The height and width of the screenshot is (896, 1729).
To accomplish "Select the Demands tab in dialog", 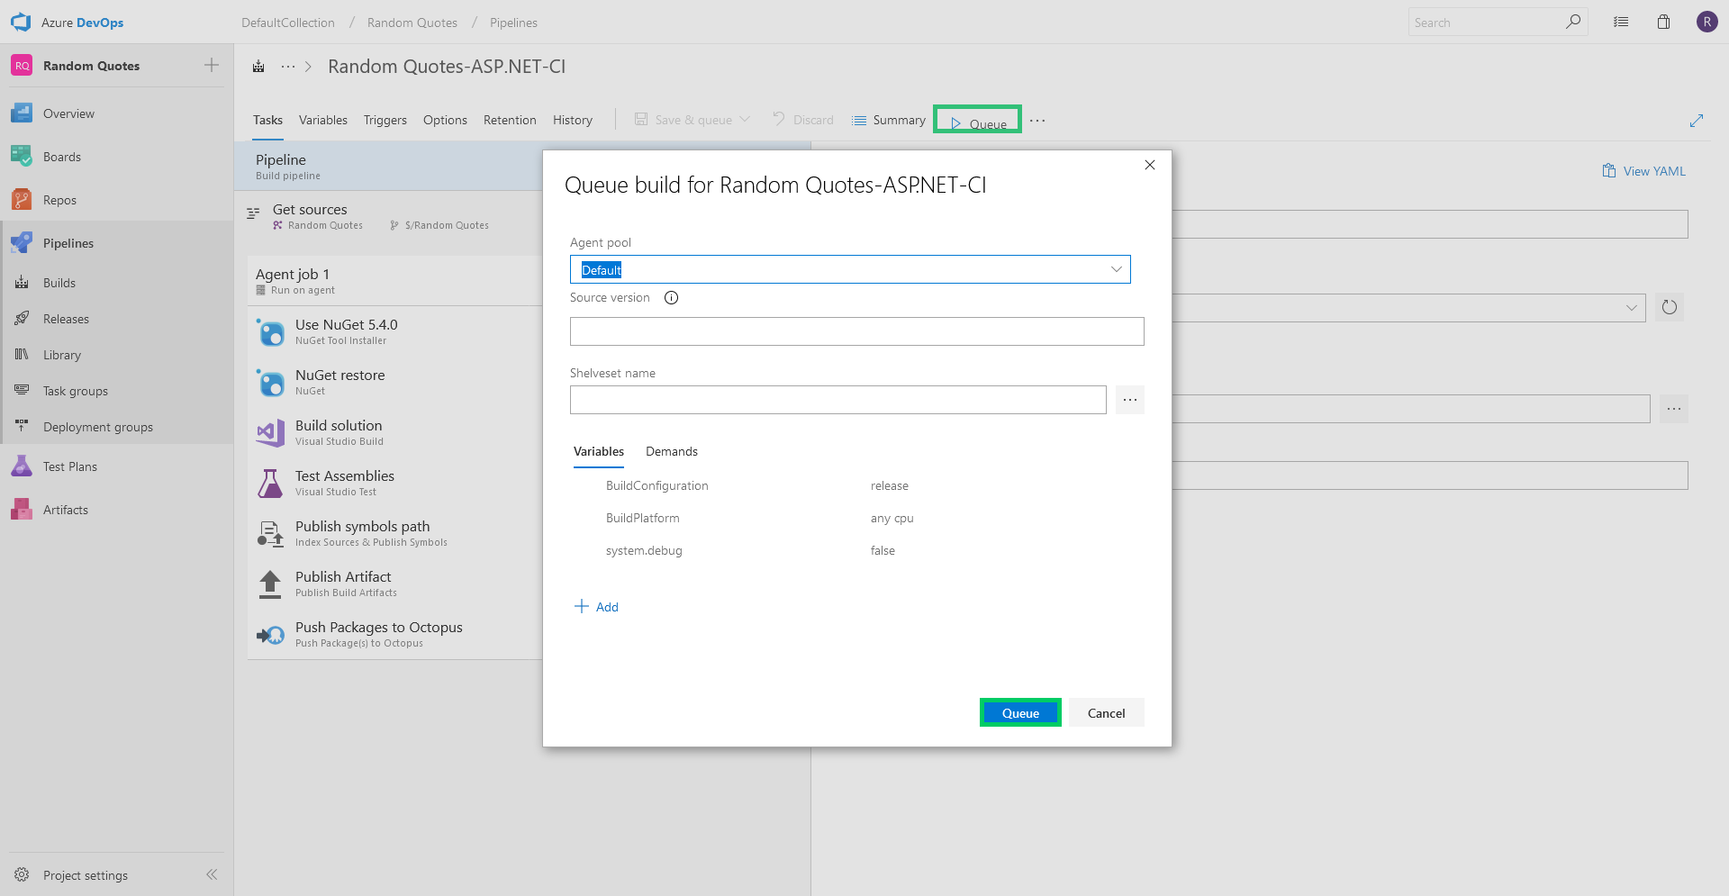I will coord(672,451).
